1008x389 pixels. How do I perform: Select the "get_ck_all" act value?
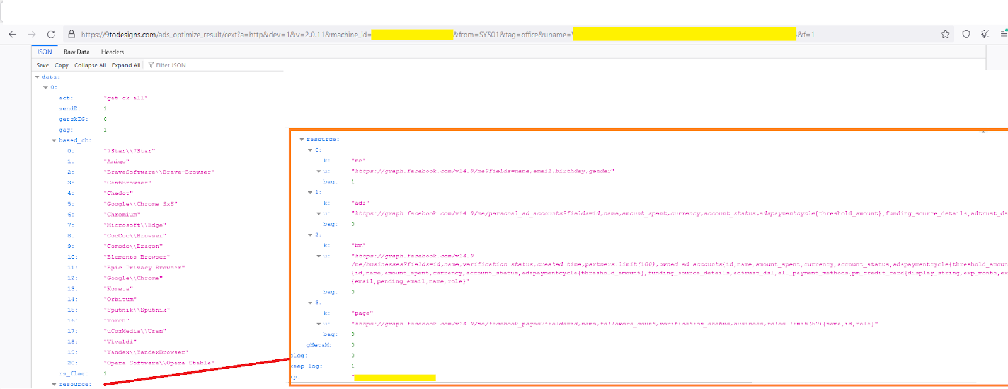pos(125,98)
